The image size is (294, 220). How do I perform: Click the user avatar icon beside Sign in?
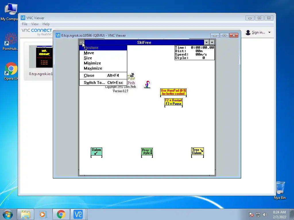click(x=248, y=32)
